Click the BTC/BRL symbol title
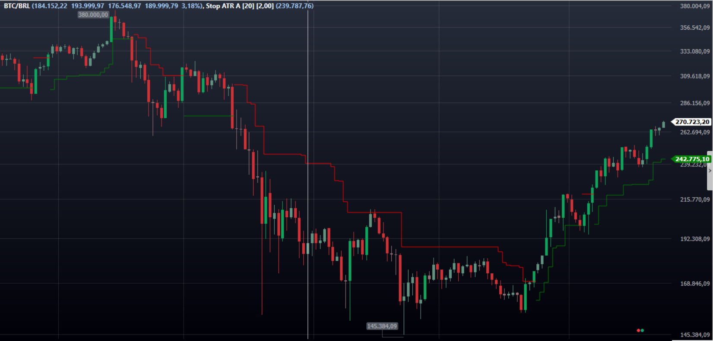The width and height of the screenshot is (713, 341). [x=17, y=6]
